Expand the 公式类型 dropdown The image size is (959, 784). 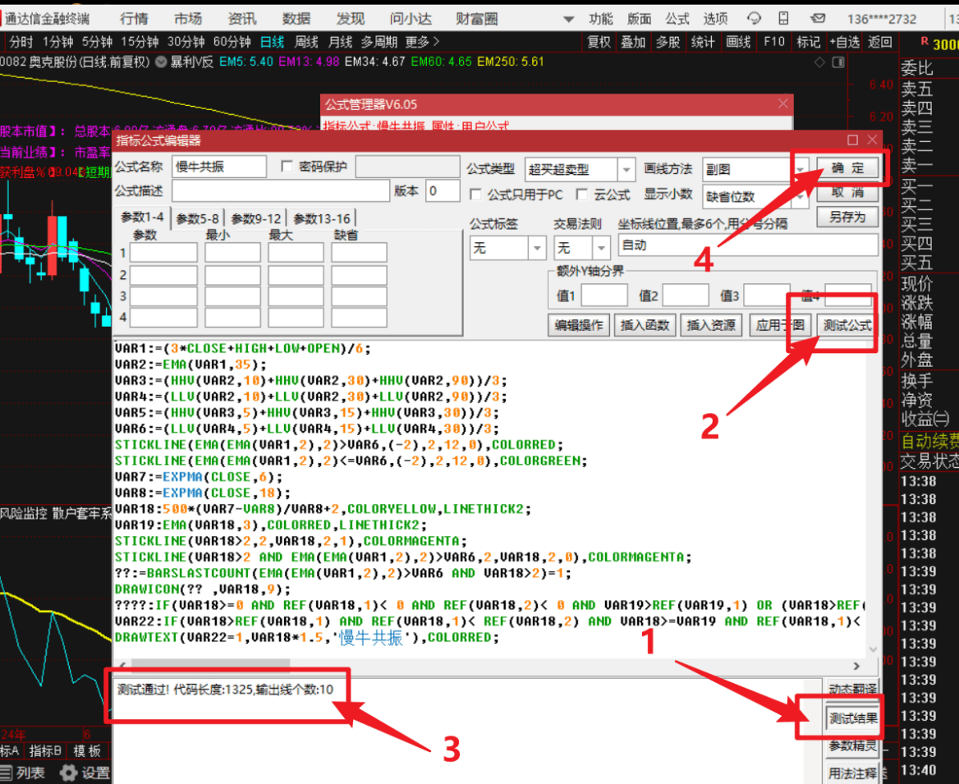(x=626, y=169)
